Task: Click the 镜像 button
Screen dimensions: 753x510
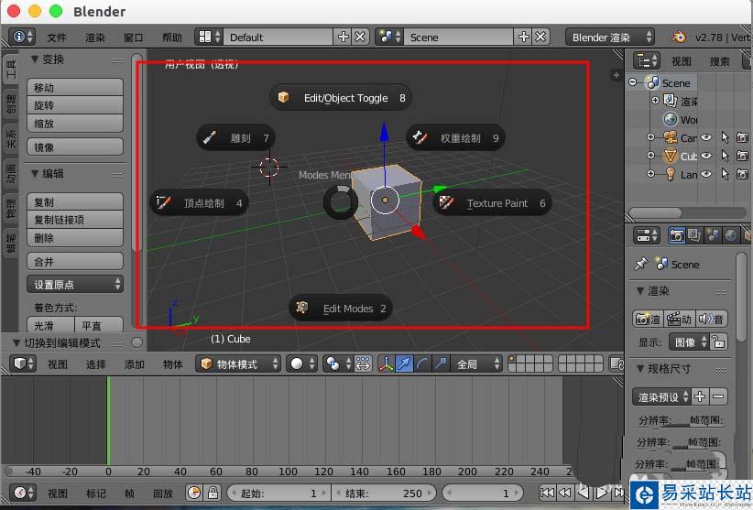Action: 75,147
